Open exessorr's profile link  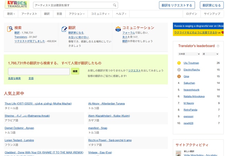(x=188, y=116)
